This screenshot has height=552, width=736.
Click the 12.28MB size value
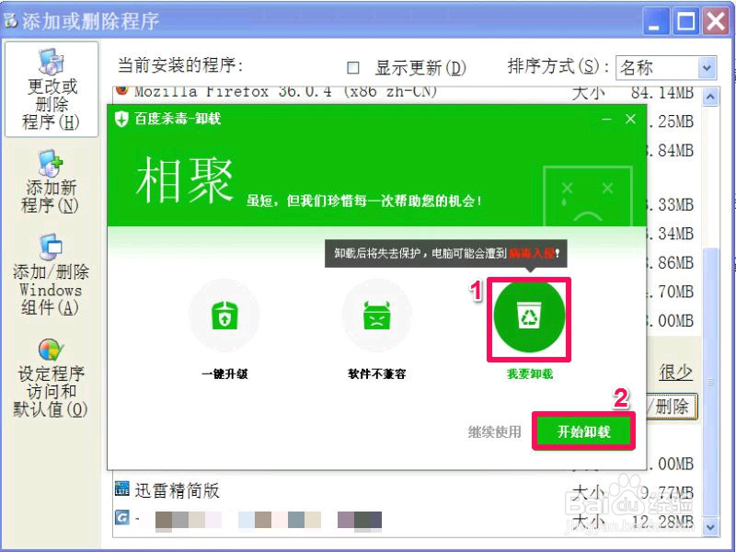[x=661, y=521]
